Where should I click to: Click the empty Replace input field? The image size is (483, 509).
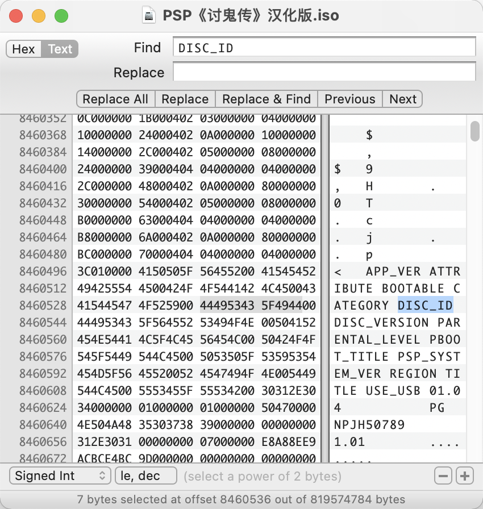(324, 72)
